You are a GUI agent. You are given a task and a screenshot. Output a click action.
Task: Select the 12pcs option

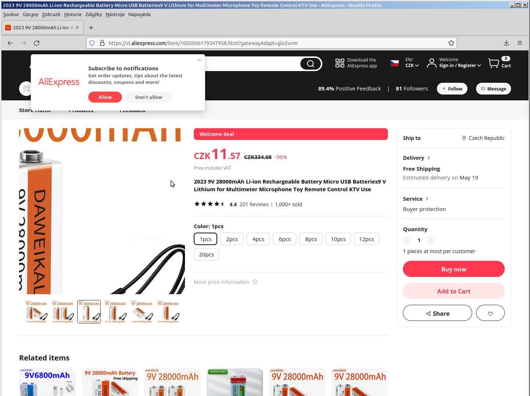(x=366, y=239)
